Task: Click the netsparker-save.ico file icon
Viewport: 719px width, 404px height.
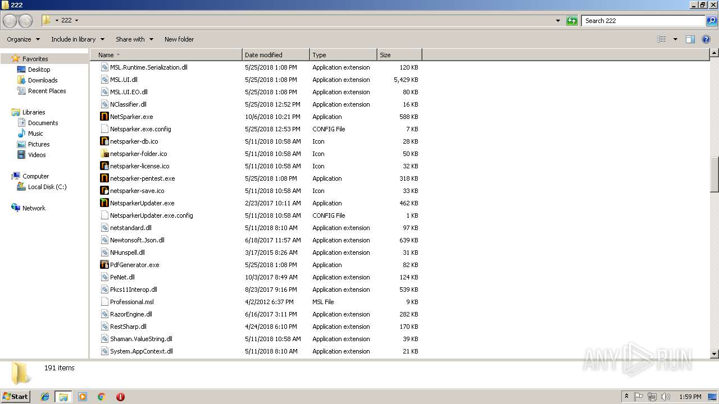Action: click(104, 191)
